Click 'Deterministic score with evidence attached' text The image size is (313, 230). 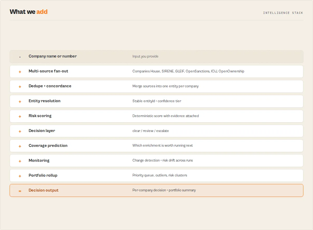(x=166, y=116)
